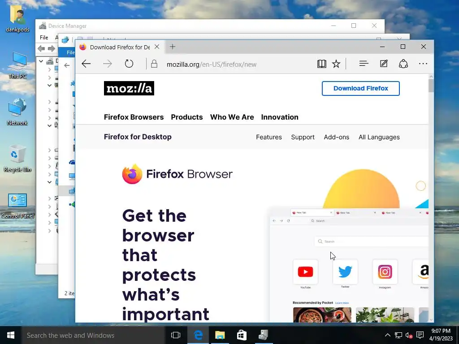The height and width of the screenshot is (344, 459).
Task: Click the Features link
Action: [x=269, y=137]
